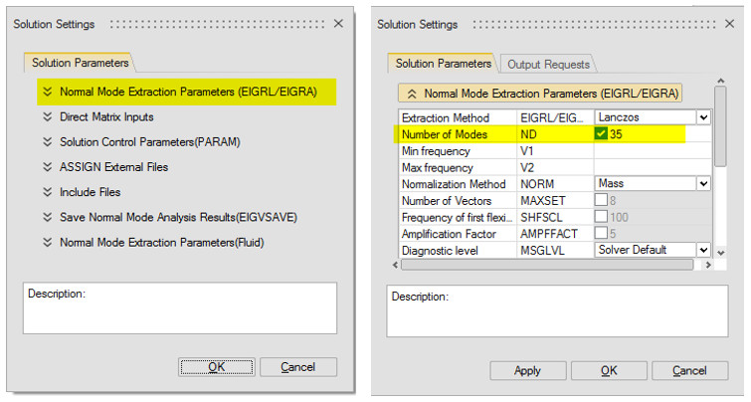Enable the Amplification Factor AMPFFACT checkbox
Image resolution: width=751 pixels, height=402 pixels.
pyautogui.click(x=602, y=234)
